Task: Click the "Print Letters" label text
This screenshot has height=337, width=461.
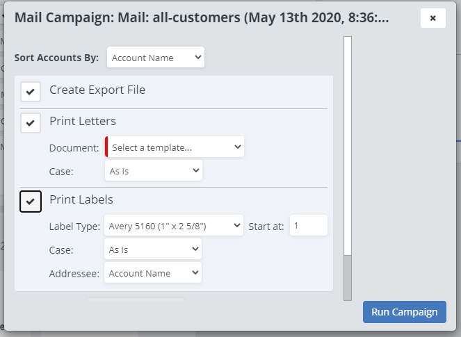Action: (x=83, y=122)
